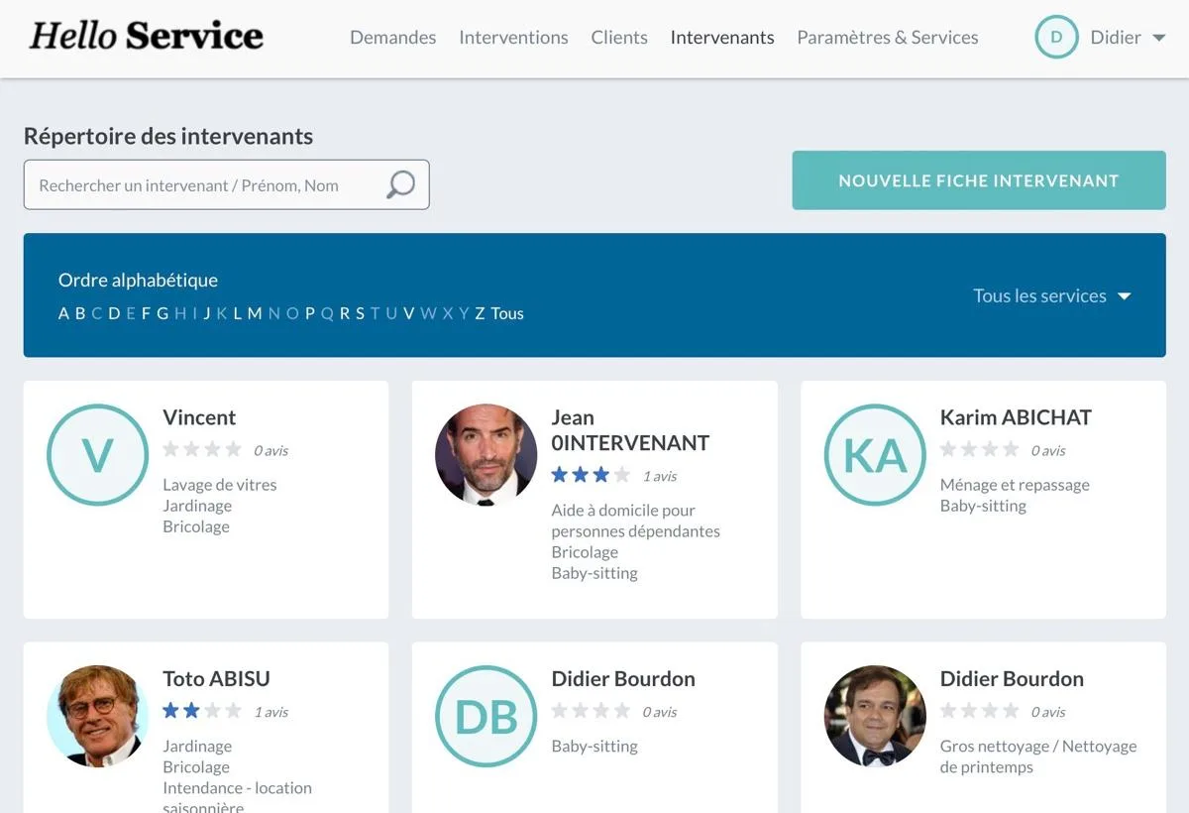Screen dimensions: 1189x813
Task: Go to the Demandes tab
Action: click(x=393, y=38)
